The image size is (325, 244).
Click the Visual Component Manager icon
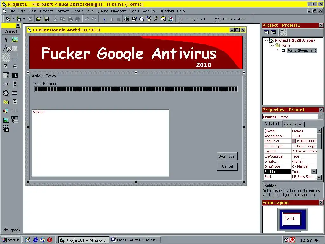point(171,19)
